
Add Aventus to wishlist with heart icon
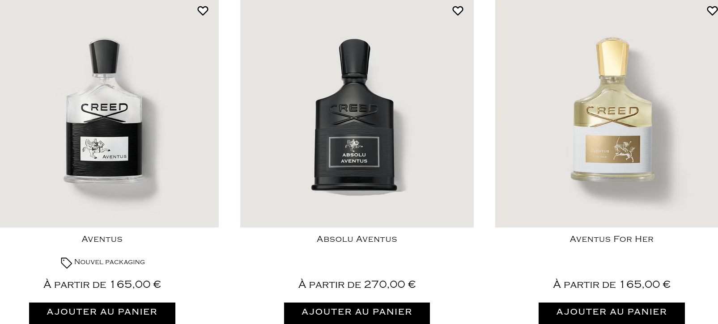203,11
